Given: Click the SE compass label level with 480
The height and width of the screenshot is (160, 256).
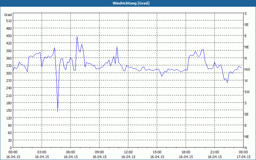Looking at the screenshot, I should click(x=246, y=25).
